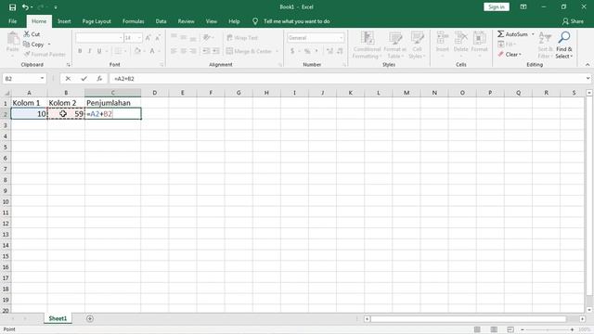Open the font name combo box
This screenshot has height=334, width=594.
[99, 38]
